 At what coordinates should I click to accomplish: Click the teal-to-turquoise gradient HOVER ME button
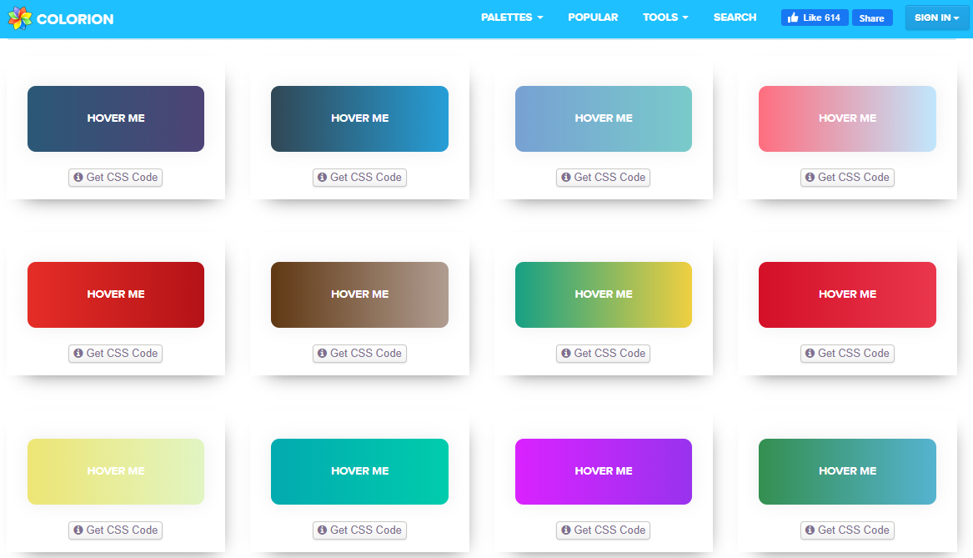(359, 472)
